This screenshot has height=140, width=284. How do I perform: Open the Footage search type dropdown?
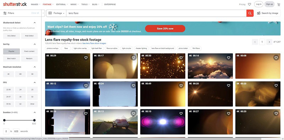click(x=56, y=13)
